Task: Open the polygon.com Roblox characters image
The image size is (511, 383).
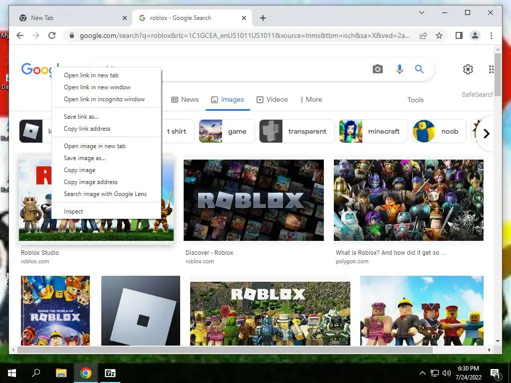Action: 409,200
